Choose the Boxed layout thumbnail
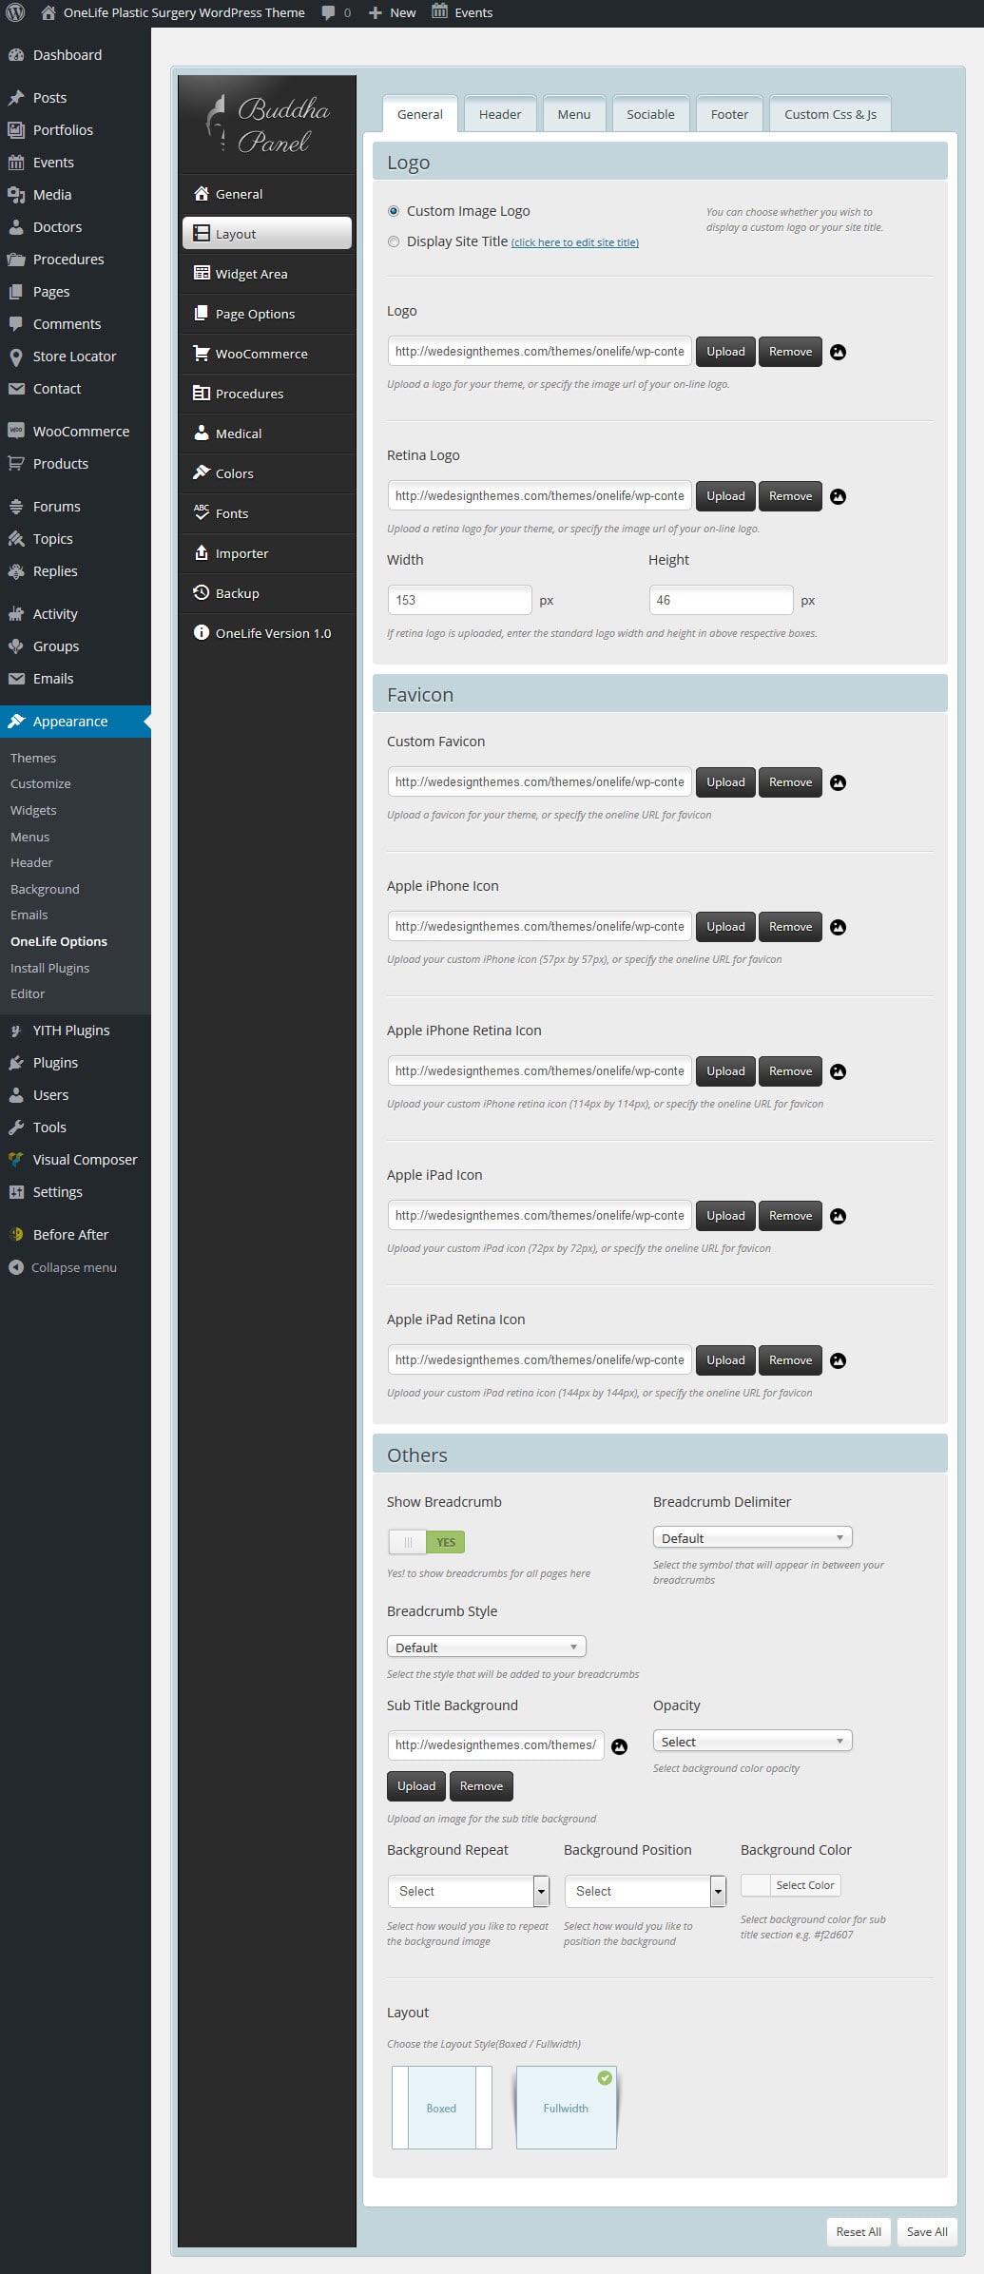 click(441, 2108)
